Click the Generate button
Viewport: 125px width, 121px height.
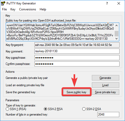105,78
